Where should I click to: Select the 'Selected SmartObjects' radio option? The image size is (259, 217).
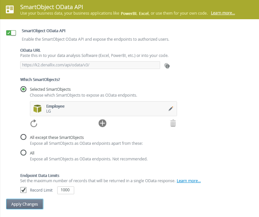coord(23,89)
